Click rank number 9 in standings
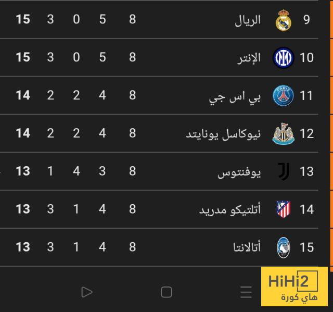333x312 pixels. [x=306, y=20]
